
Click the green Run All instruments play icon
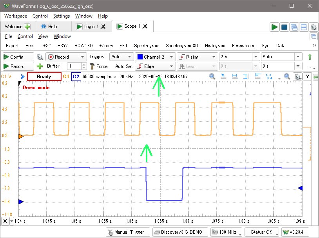pos(274,27)
